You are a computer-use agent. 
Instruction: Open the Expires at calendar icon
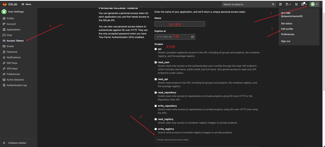(192, 37)
